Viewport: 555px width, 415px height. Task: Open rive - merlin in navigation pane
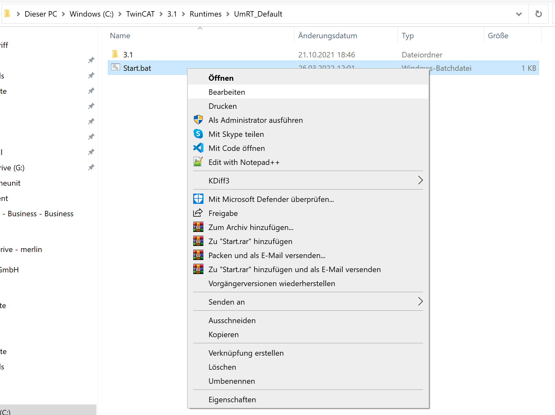point(21,249)
